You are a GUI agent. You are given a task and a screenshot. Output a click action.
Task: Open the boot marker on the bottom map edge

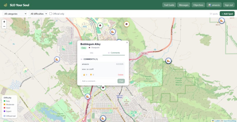pos(103,118)
